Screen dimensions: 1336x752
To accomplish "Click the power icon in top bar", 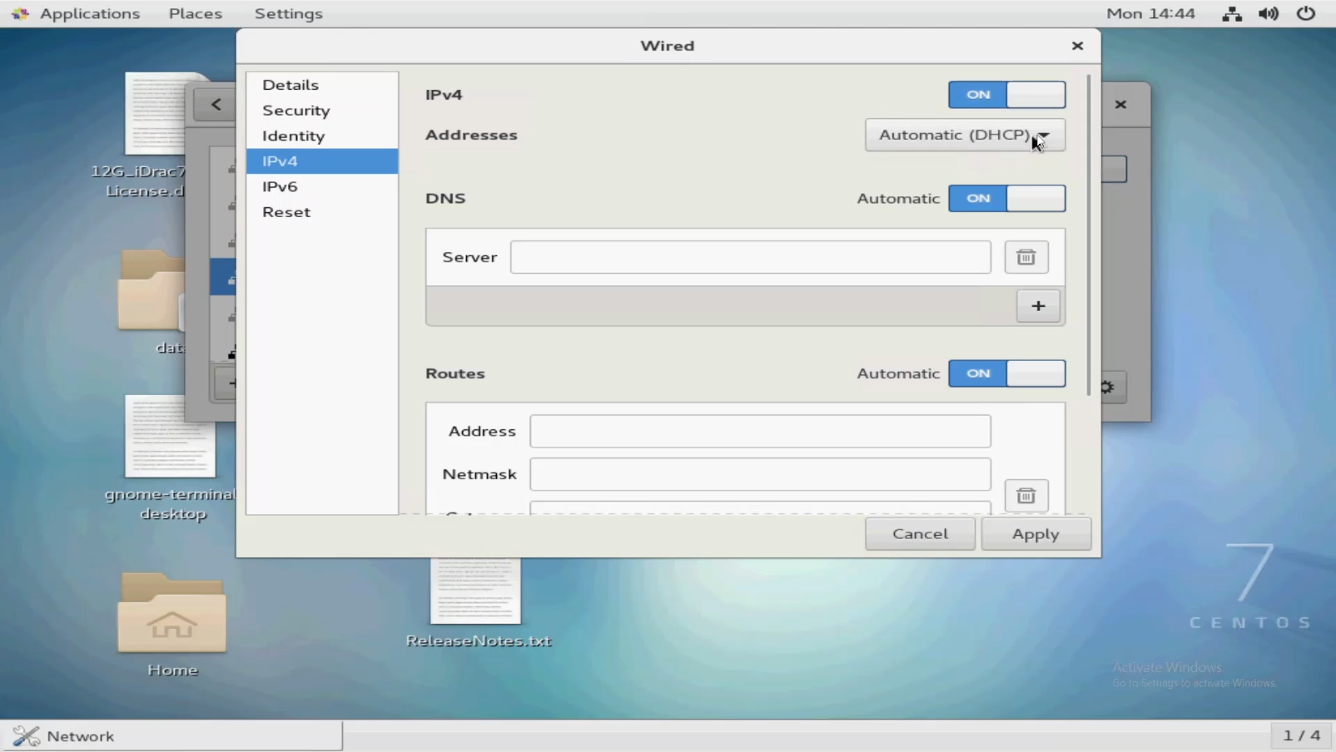I will click(x=1306, y=14).
